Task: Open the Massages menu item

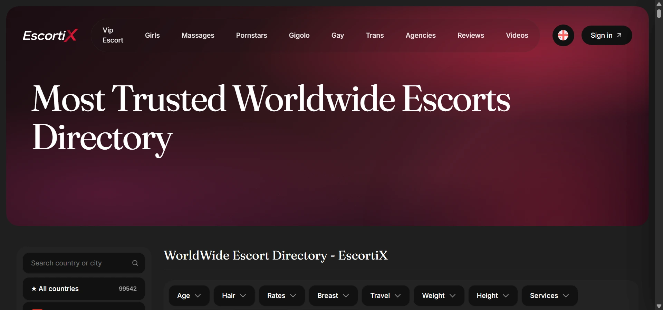Action: tap(198, 35)
